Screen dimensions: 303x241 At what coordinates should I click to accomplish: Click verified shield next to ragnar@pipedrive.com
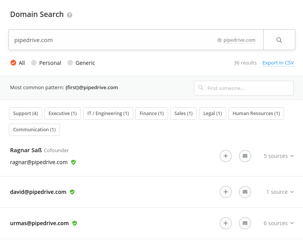tap(73, 162)
